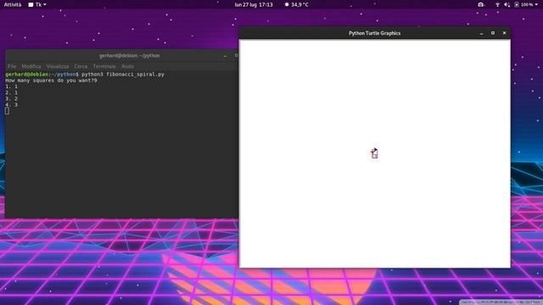Open the clock showing lun 27 lug 17:13

(x=254, y=4)
